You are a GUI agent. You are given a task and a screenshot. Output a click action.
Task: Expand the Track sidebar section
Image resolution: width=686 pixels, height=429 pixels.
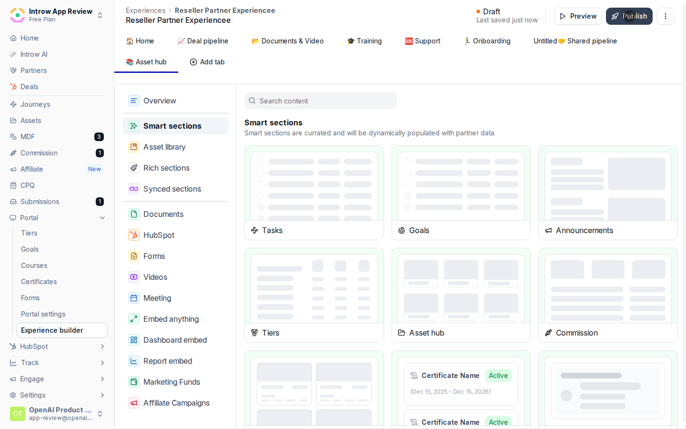click(x=102, y=363)
